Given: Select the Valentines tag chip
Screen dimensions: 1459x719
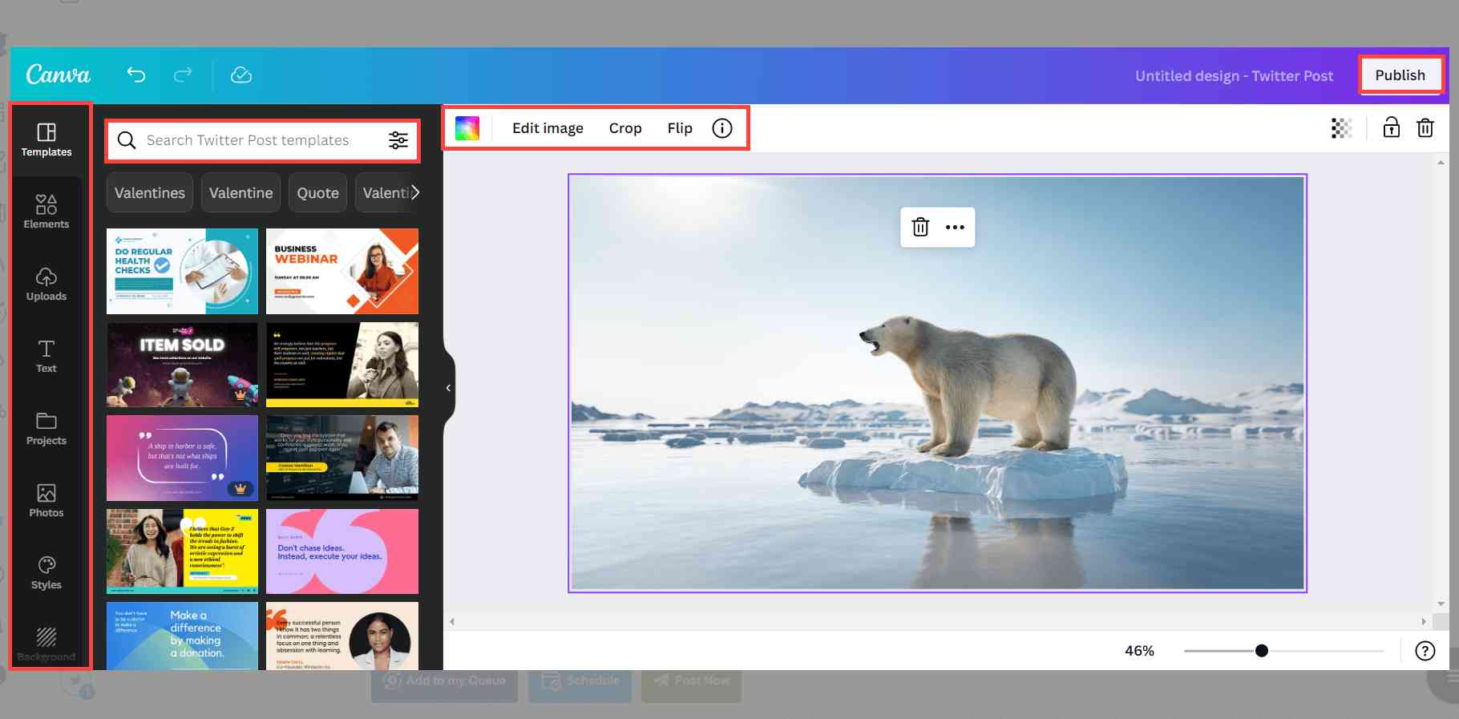Looking at the screenshot, I should [150, 192].
